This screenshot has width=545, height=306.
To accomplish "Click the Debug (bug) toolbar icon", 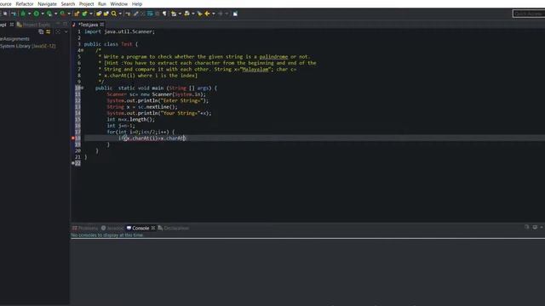I will 23,14.
